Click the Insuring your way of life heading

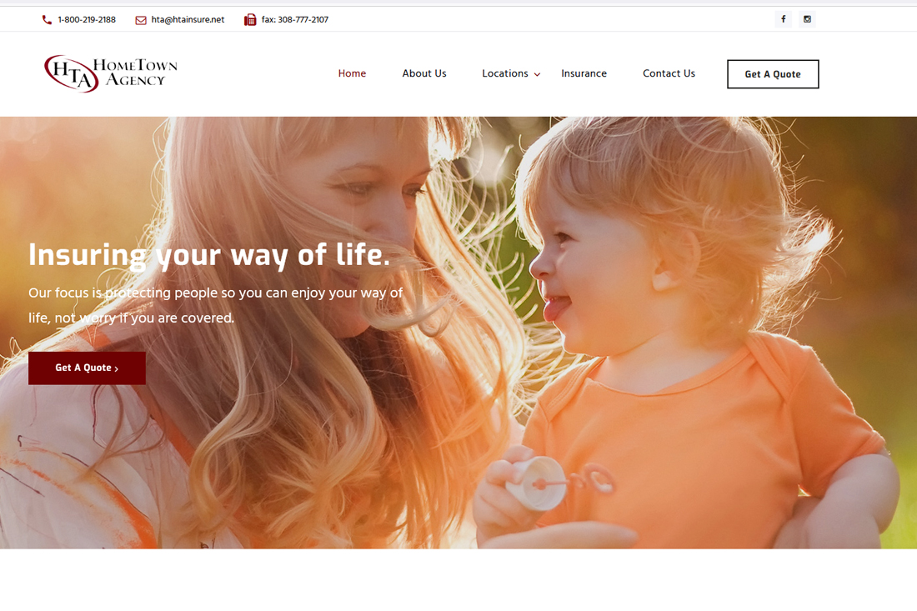tap(208, 255)
